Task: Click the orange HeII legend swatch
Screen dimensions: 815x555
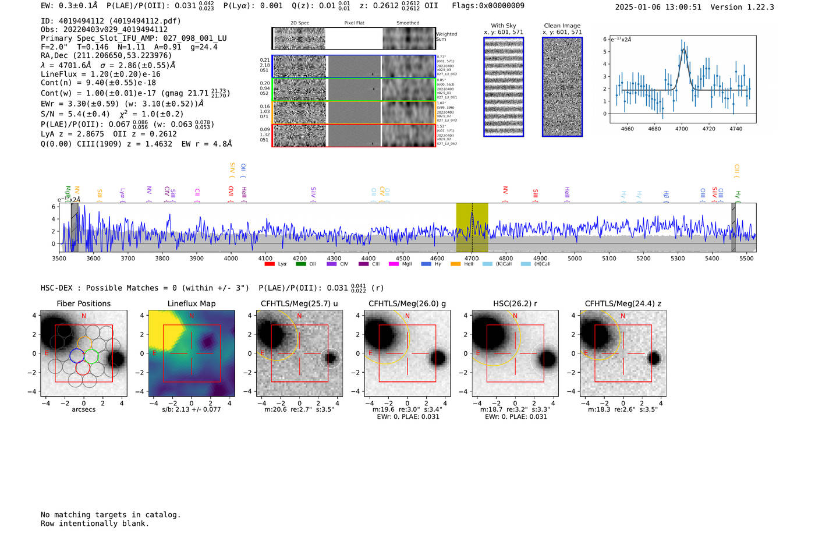Action: click(x=455, y=264)
